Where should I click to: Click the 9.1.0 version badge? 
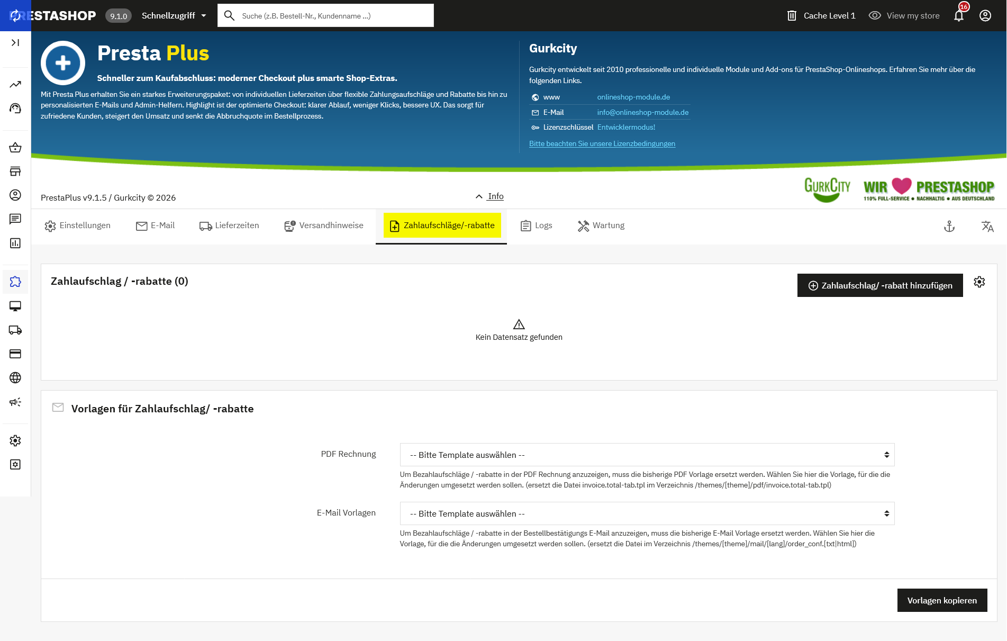[119, 16]
